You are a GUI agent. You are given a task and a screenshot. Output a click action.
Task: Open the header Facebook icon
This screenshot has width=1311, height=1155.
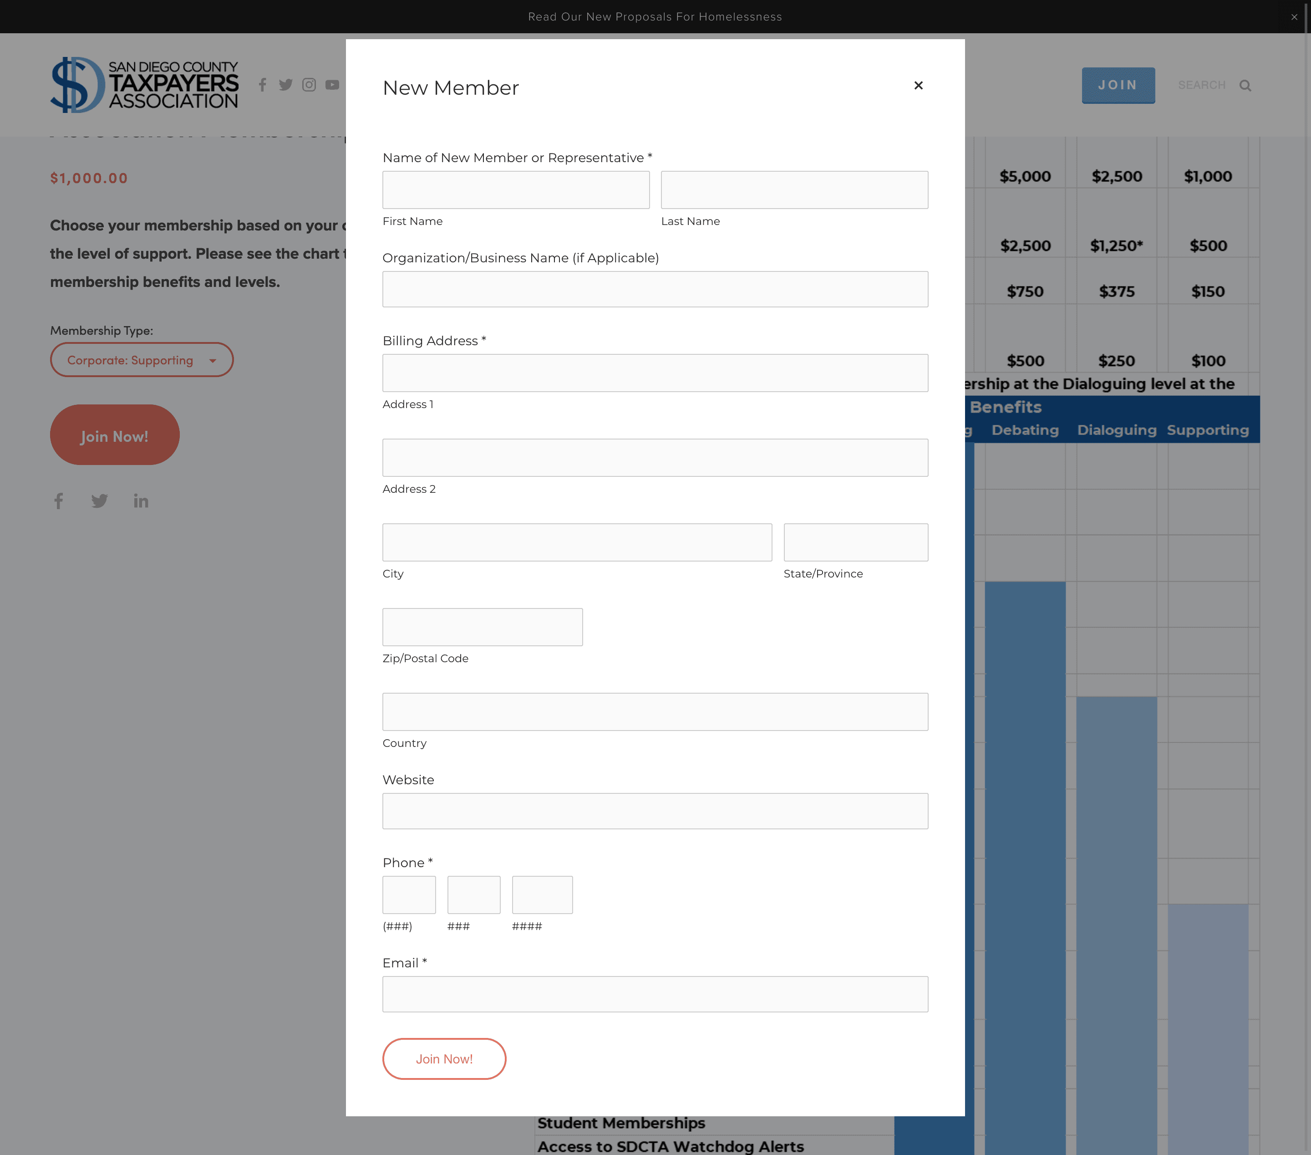262,85
